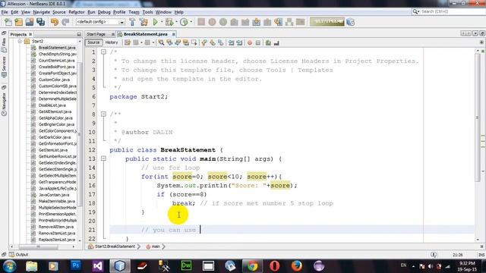Open the Tools menu

[147, 12]
